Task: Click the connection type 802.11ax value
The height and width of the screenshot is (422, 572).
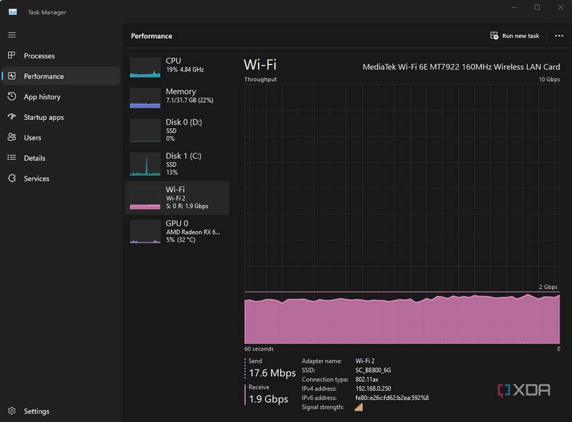Action: (x=367, y=379)
